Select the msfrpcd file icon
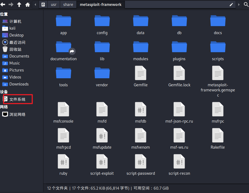The width and height of the screenshot is (249, 193). [x=64, y=135]
